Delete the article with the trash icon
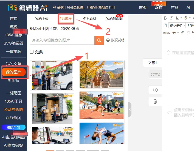Viewport: 194px width, 151px height. point(155,101)
